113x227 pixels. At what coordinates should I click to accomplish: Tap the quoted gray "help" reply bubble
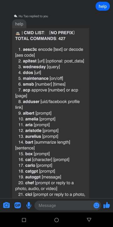tap(19, 24)
